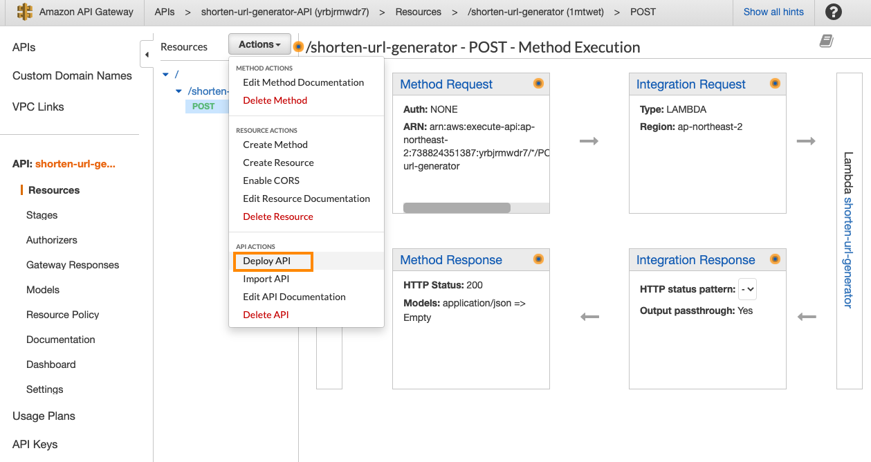This screenshot has height=462, width=871.
Task: Open VPC Links in sidebar
Action: (x=38, y=107)
